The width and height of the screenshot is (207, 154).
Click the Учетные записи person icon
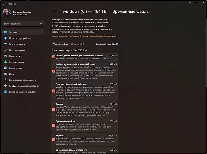click(5, 62)
